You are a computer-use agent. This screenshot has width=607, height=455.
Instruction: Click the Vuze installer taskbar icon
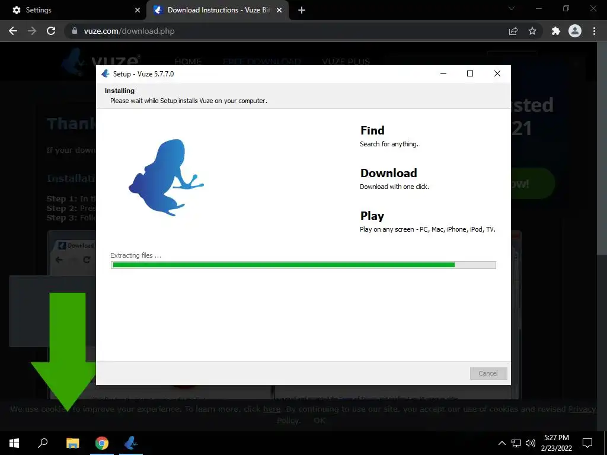point(131,443)
